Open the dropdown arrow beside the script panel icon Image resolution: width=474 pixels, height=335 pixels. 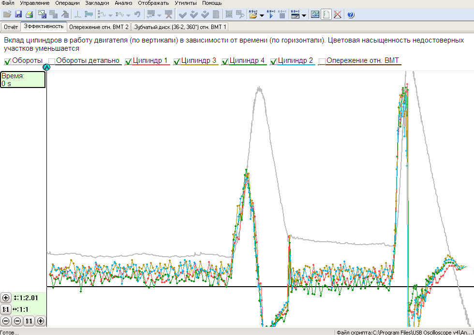pos(304,15)
